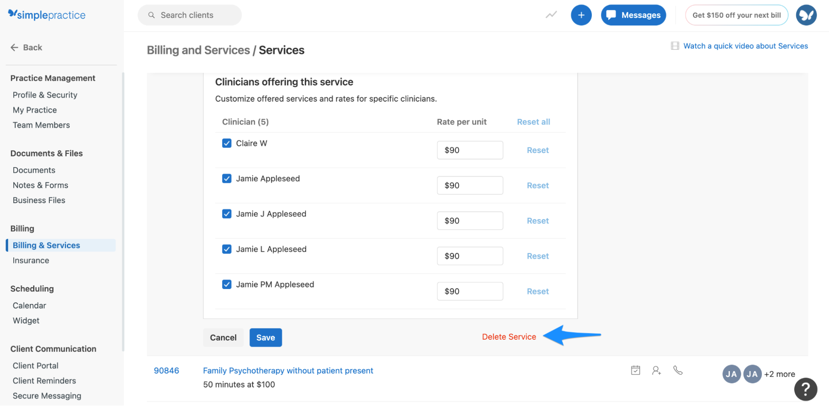
Task: Uncheck Jamie L Appleseed
Action: (226, 249)
